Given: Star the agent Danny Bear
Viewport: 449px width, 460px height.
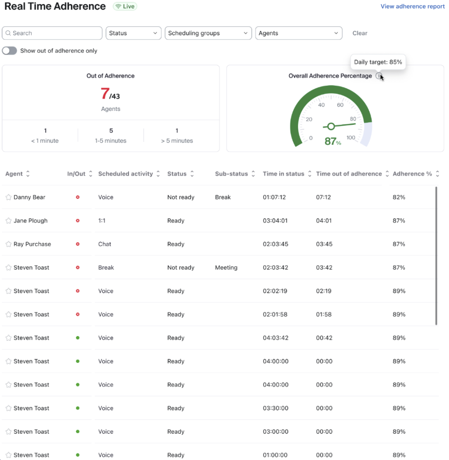Looking at the screenshot, I should point(8,197).
